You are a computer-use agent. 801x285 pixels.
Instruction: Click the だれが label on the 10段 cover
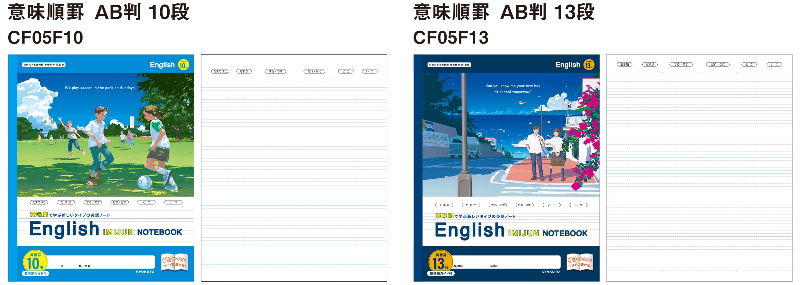click(66, 202)
